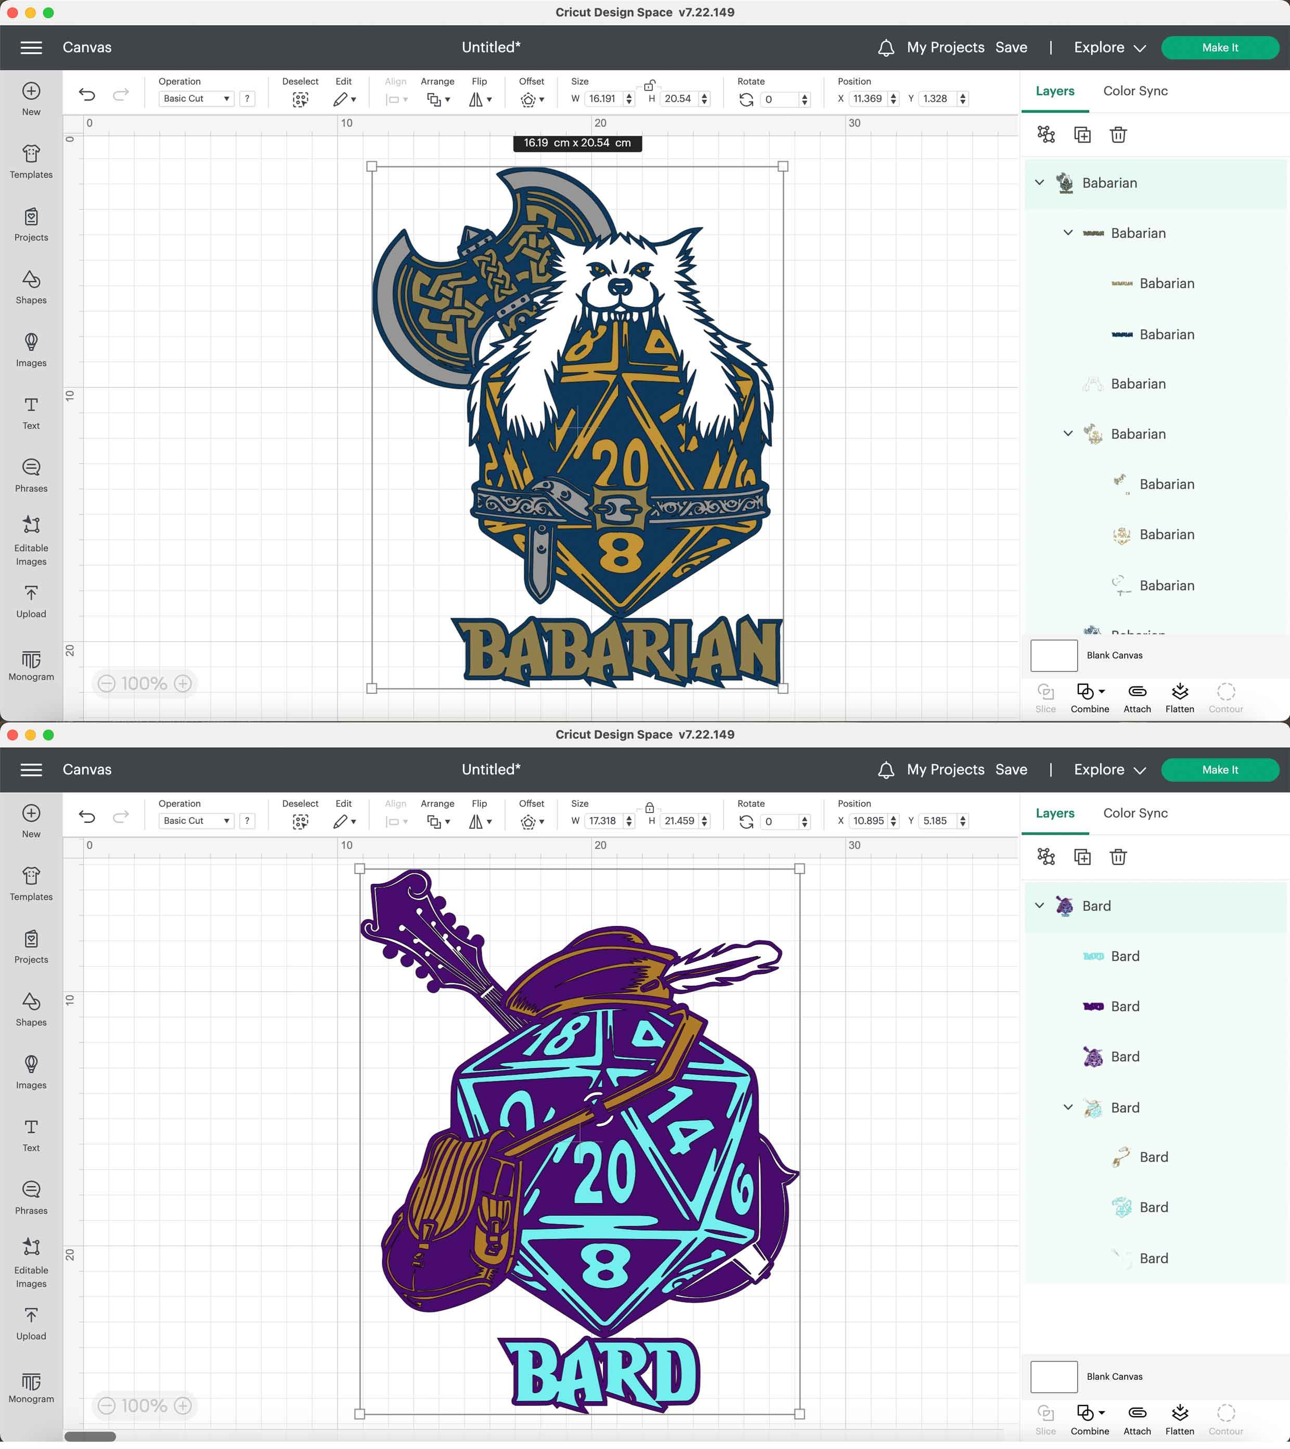
Task: Select the Text tool in the left sidebar
Action: (x=31, y=411)
